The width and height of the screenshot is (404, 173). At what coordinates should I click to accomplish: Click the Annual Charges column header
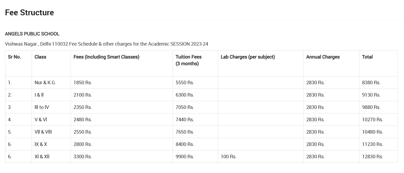tap(323, 57)
